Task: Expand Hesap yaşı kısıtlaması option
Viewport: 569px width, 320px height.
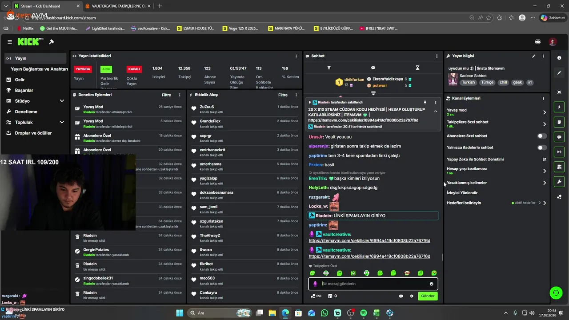Action: [545, 171]
